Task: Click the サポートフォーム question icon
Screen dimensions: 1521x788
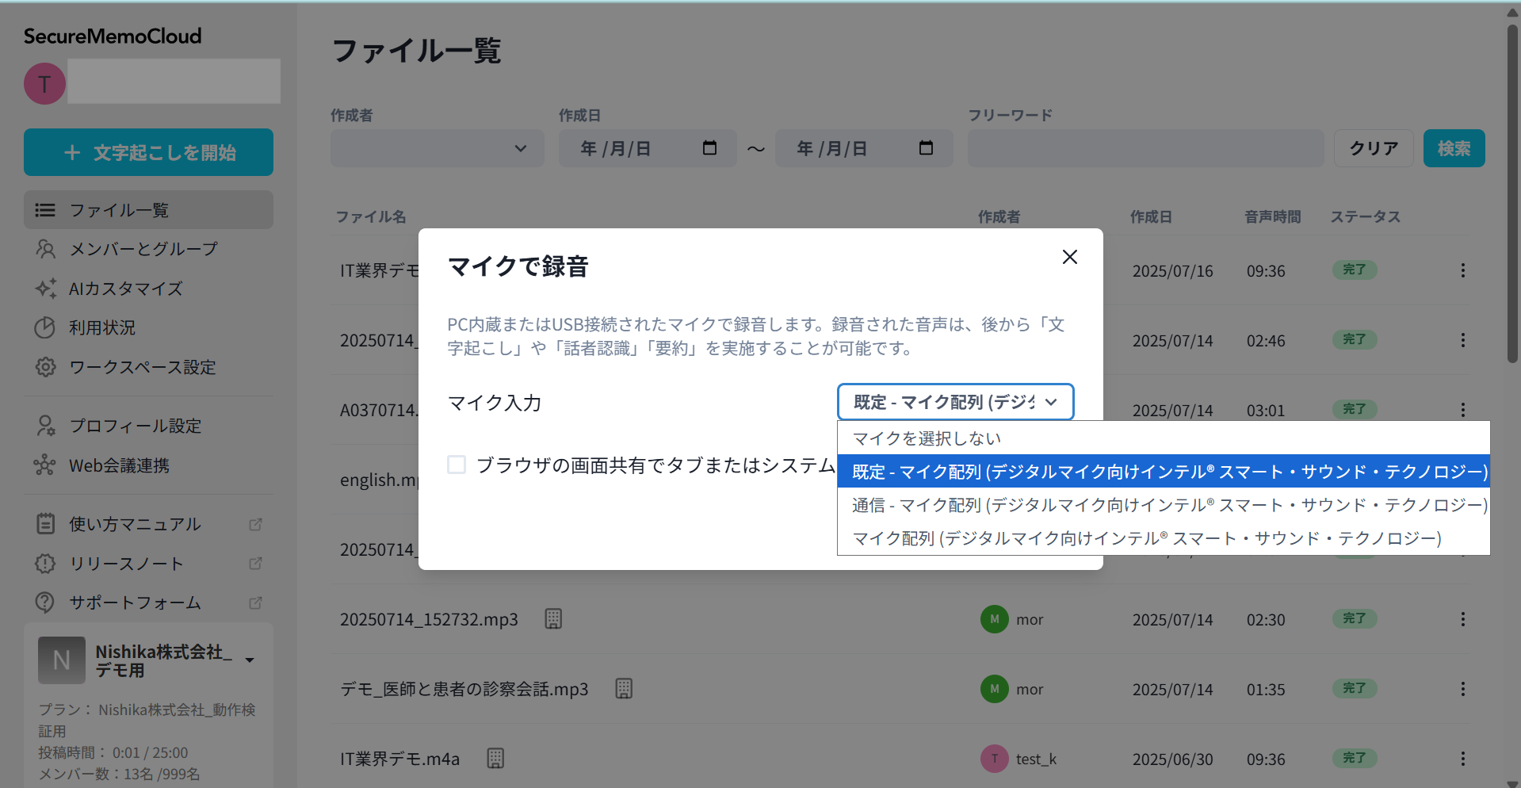Action: click(x=45, y=602)
